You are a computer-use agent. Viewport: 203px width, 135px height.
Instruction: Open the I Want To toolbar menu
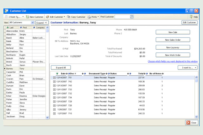click(x=14, y=17)
